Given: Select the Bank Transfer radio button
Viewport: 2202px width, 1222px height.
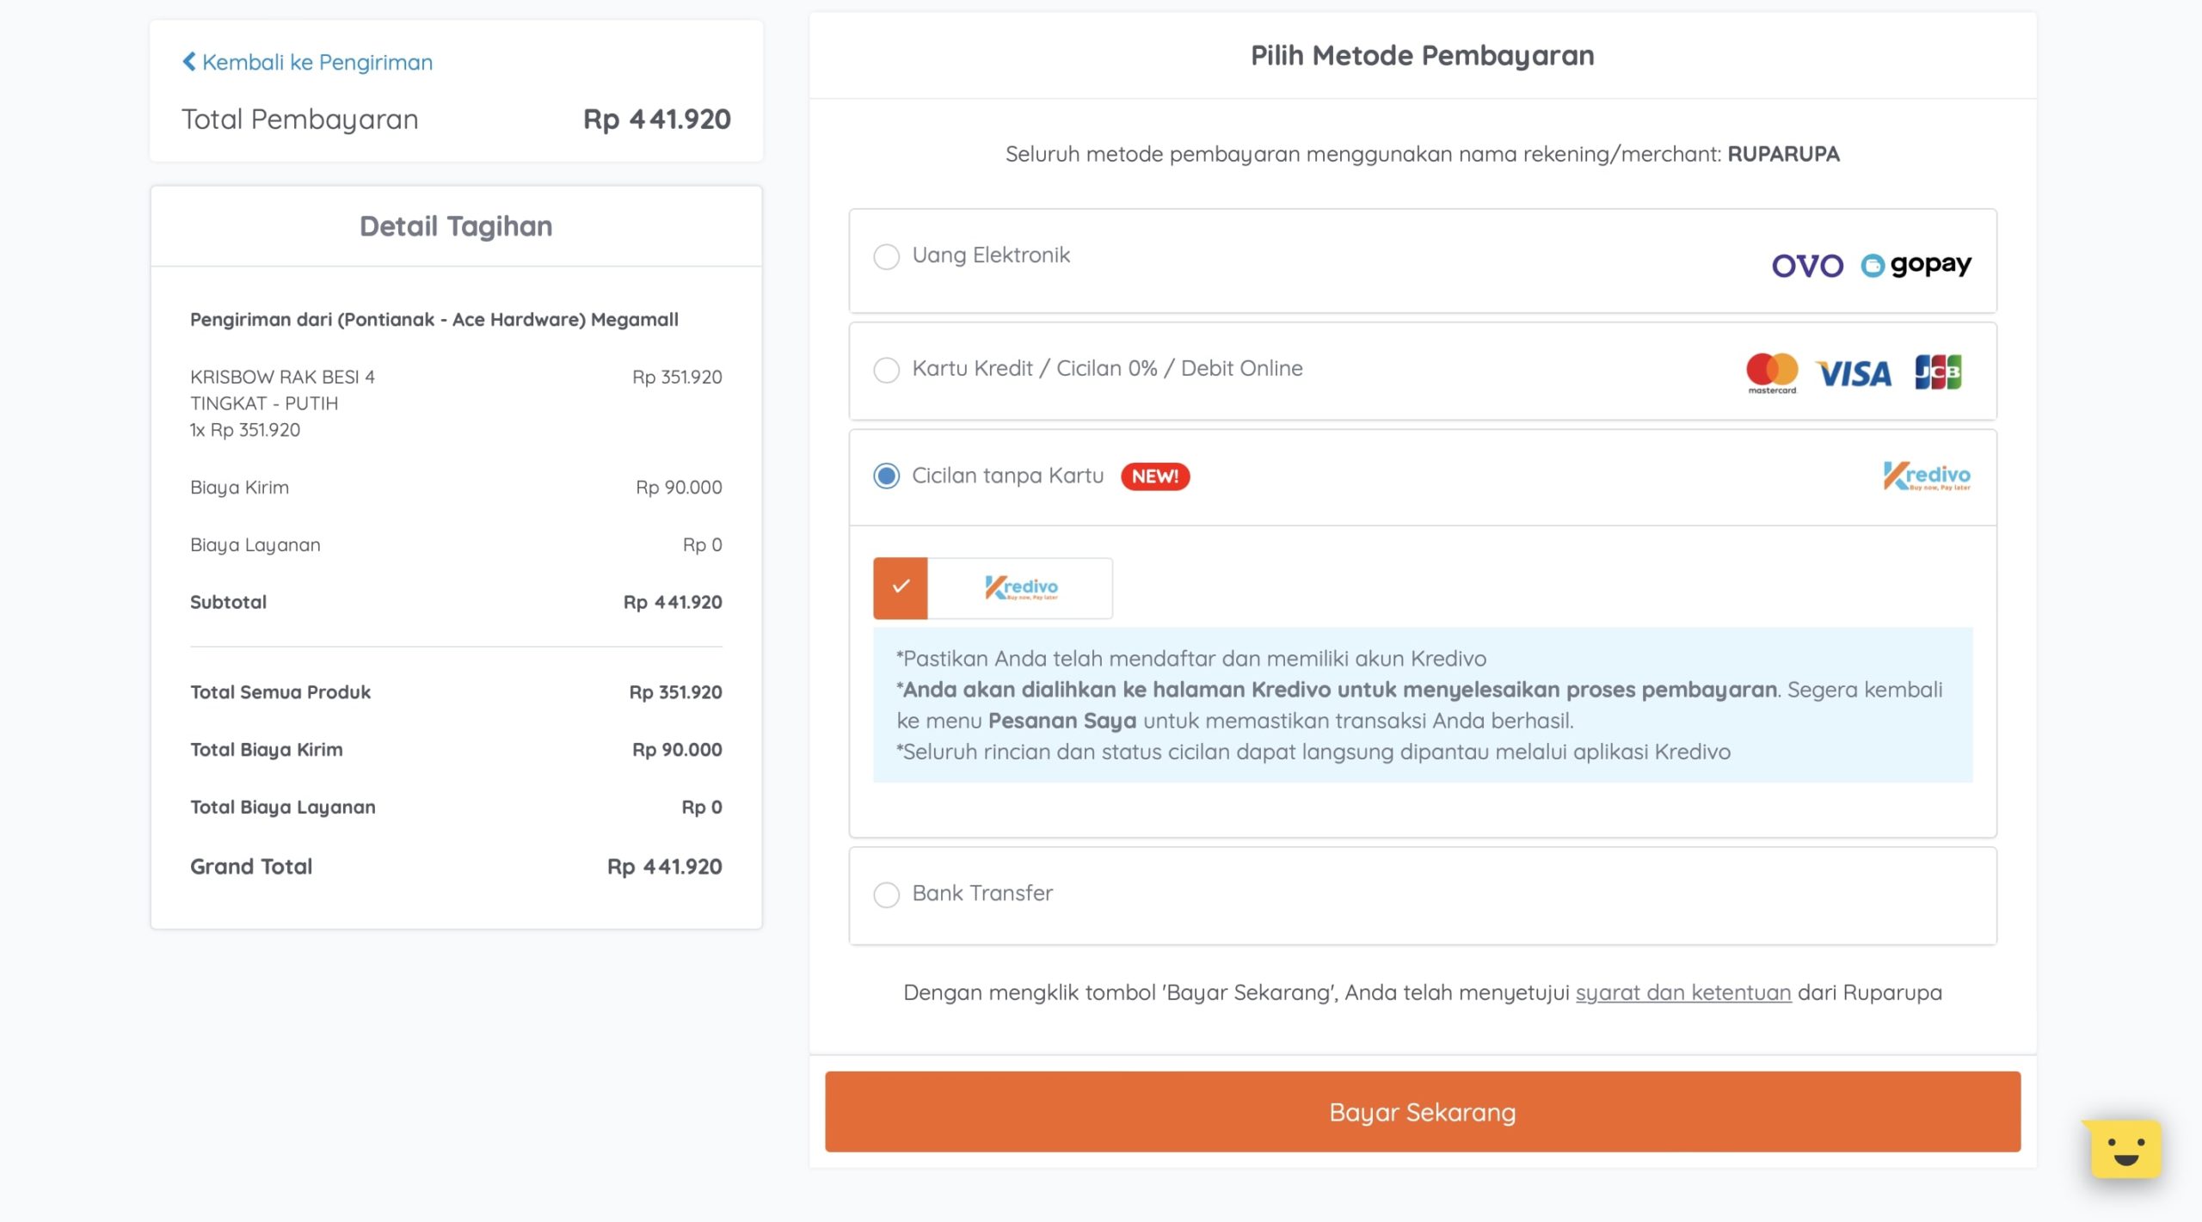Looking at the screenshot, I should click(886, 894).
